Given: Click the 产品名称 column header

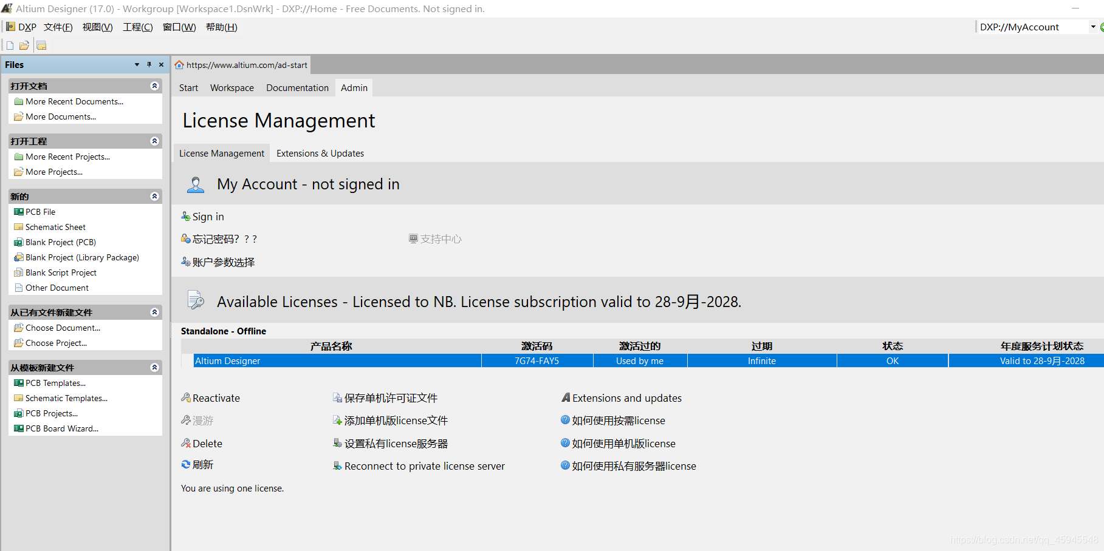Looking at the screenshot, I should pos(331,346).
